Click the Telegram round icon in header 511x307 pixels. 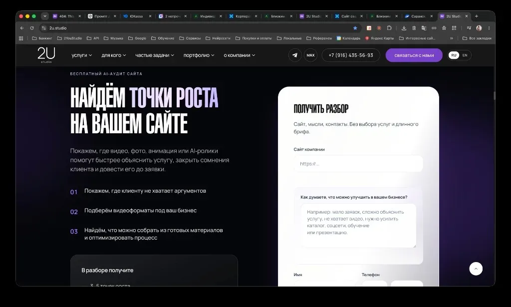295,55
